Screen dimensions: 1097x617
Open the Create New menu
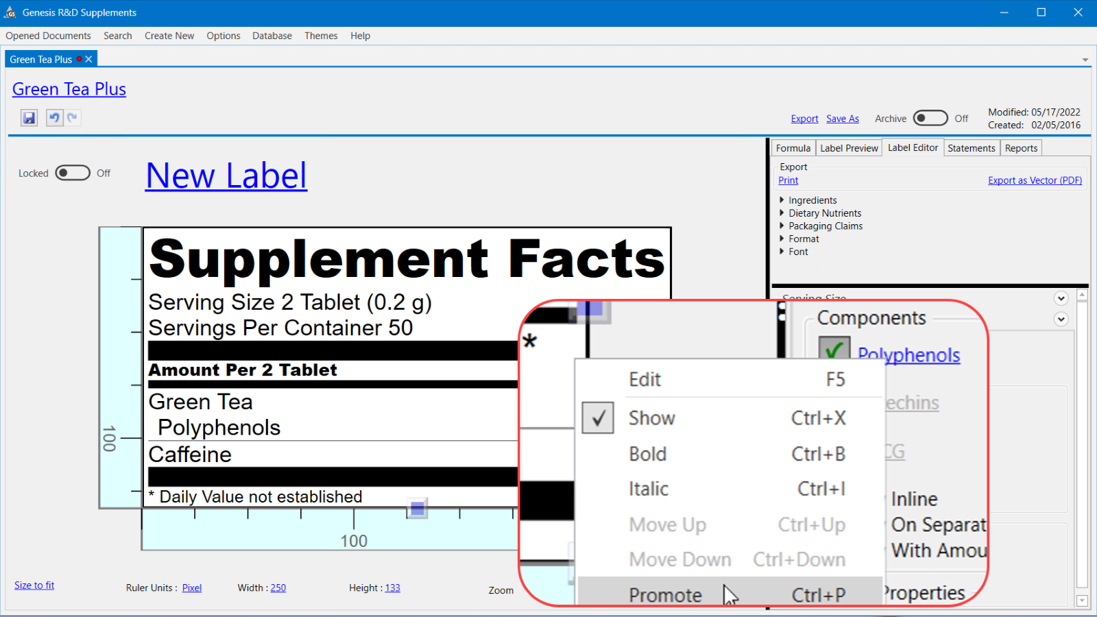coord(169,36)
